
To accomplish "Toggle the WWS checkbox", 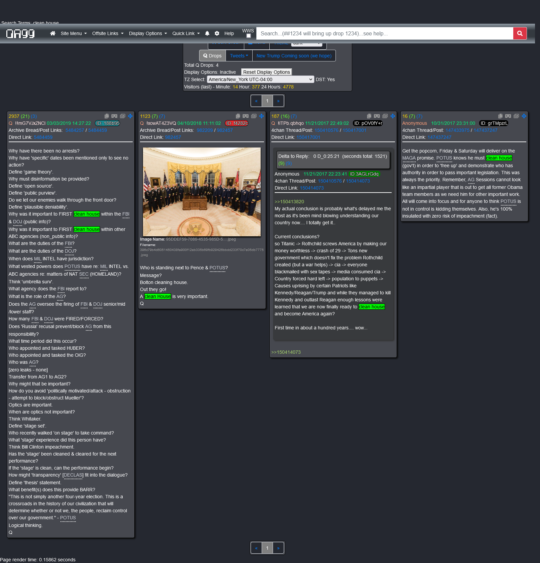I will (249, 36).
